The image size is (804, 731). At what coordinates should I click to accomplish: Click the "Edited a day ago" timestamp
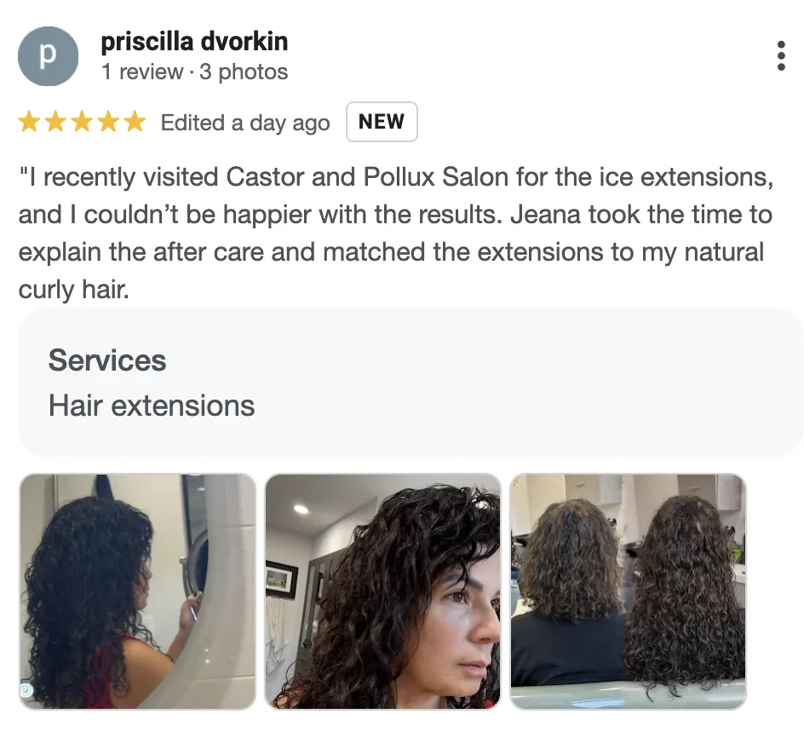tap(245, 124)
